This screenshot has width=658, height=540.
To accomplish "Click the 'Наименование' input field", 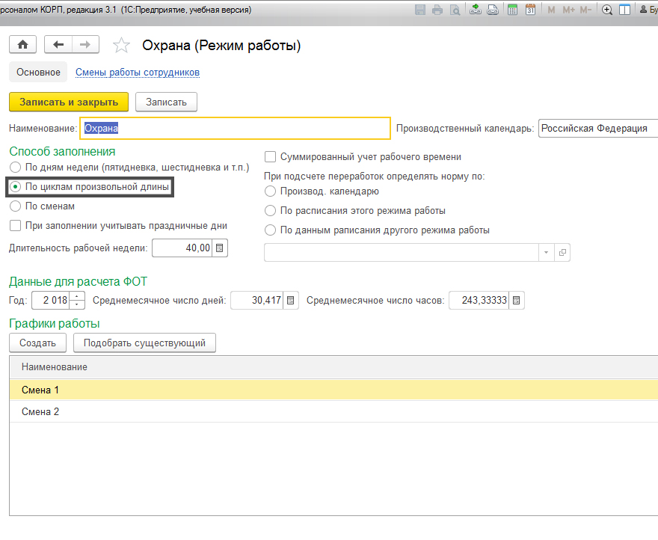I will point(235,128).
